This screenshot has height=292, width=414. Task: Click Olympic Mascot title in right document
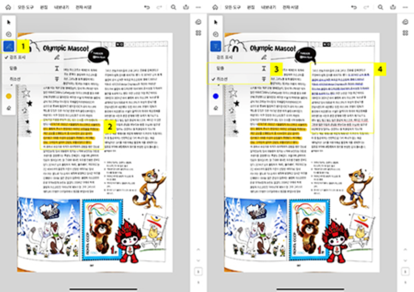(x=273, y=49)
